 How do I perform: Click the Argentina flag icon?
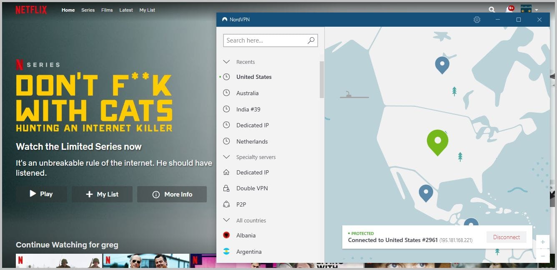click(226, 252)
